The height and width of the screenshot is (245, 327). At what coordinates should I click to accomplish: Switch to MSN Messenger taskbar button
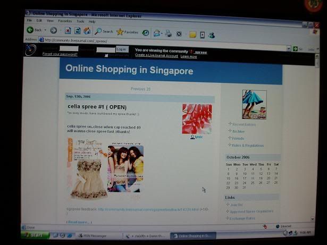[99, 235]
